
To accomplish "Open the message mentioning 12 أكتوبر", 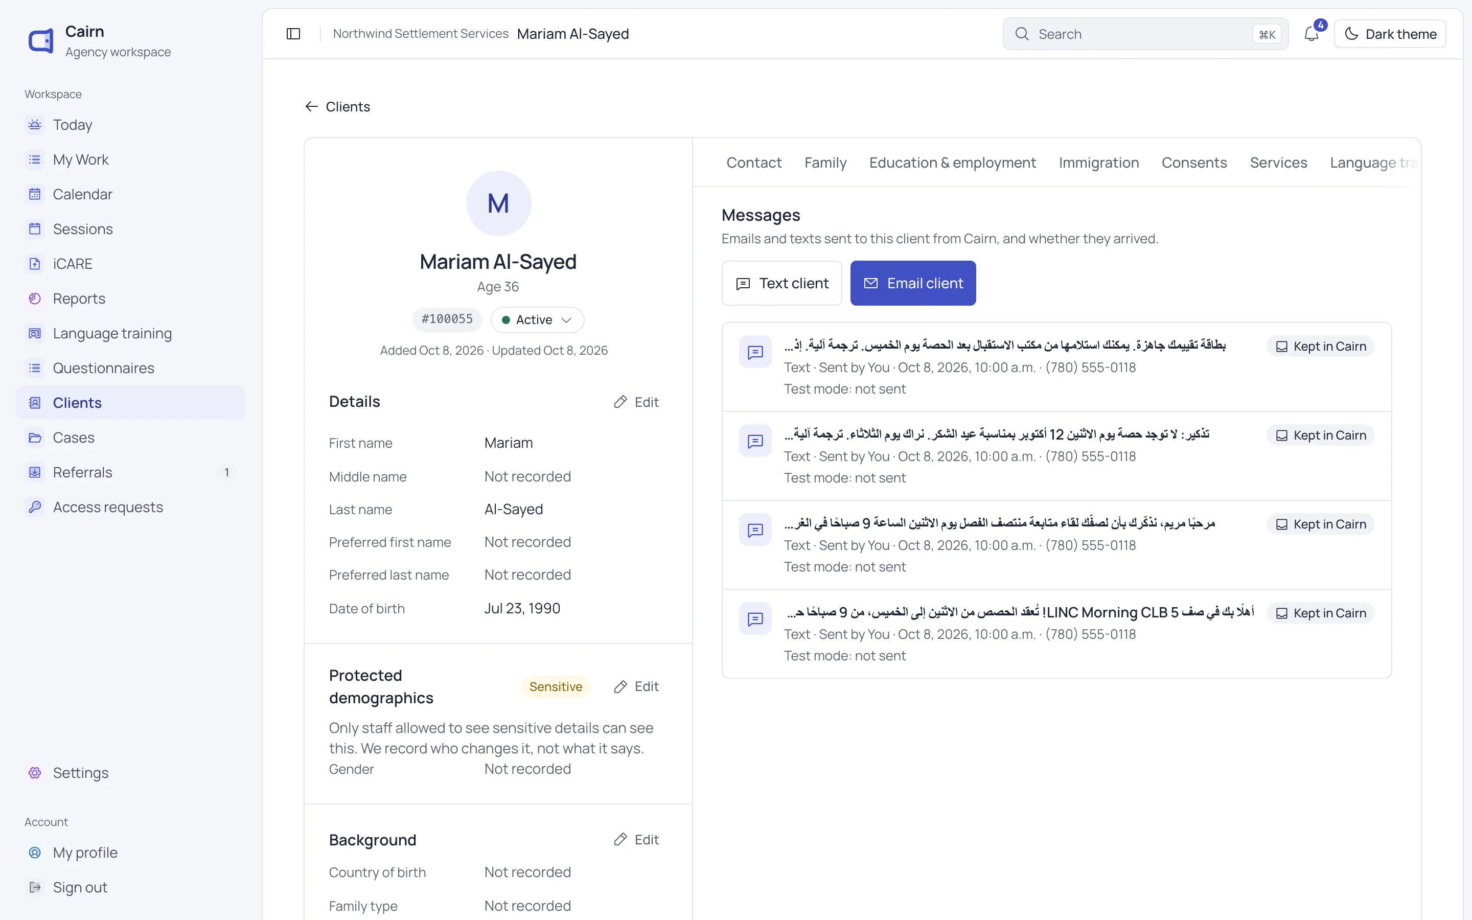I will tap(1056, 456).
